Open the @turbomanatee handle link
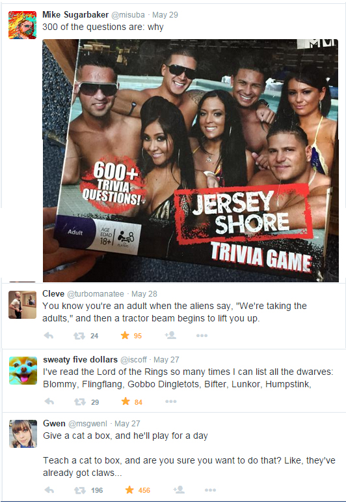346x502 pixels. (95, 294)
